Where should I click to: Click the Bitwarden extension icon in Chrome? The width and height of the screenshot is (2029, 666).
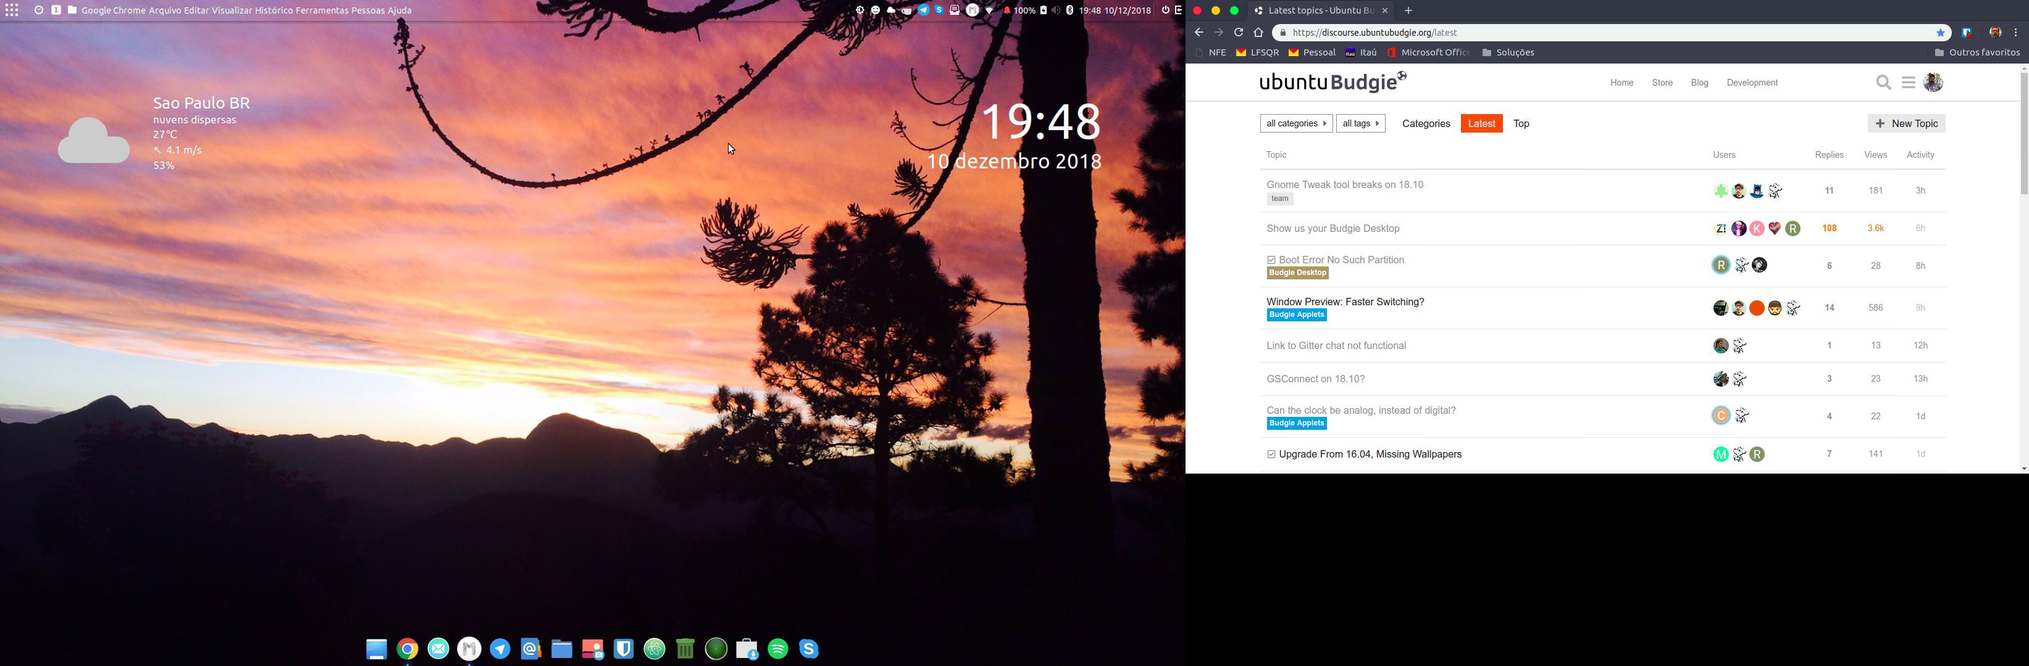1966,32
